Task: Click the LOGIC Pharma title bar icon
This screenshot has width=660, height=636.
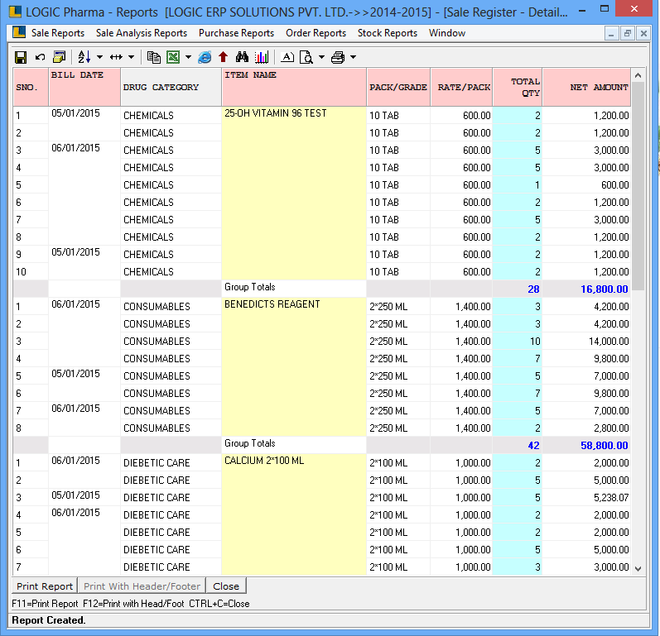Action: click(x=15, y=12)
